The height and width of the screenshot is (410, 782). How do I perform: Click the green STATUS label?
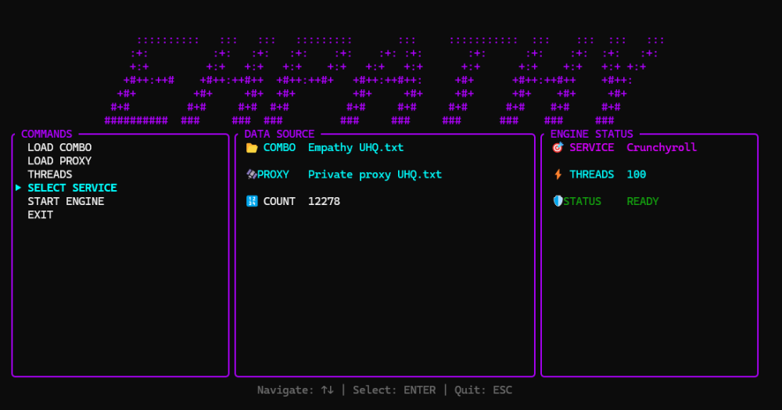coord(582,202)
